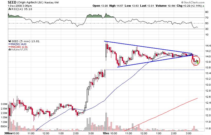Click the RSI line icon before RSI(14)
This screenshot has height=135, width=211.
click(x=10, y=9)
